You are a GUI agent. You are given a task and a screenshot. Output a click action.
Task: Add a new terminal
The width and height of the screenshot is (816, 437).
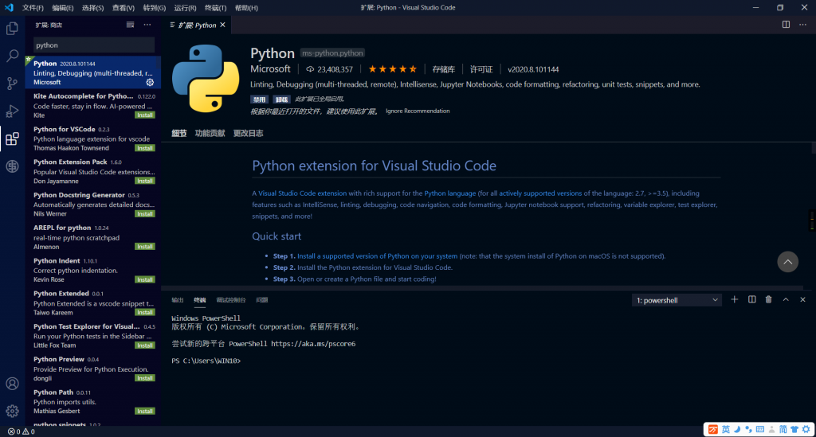(x=734, y=299)
